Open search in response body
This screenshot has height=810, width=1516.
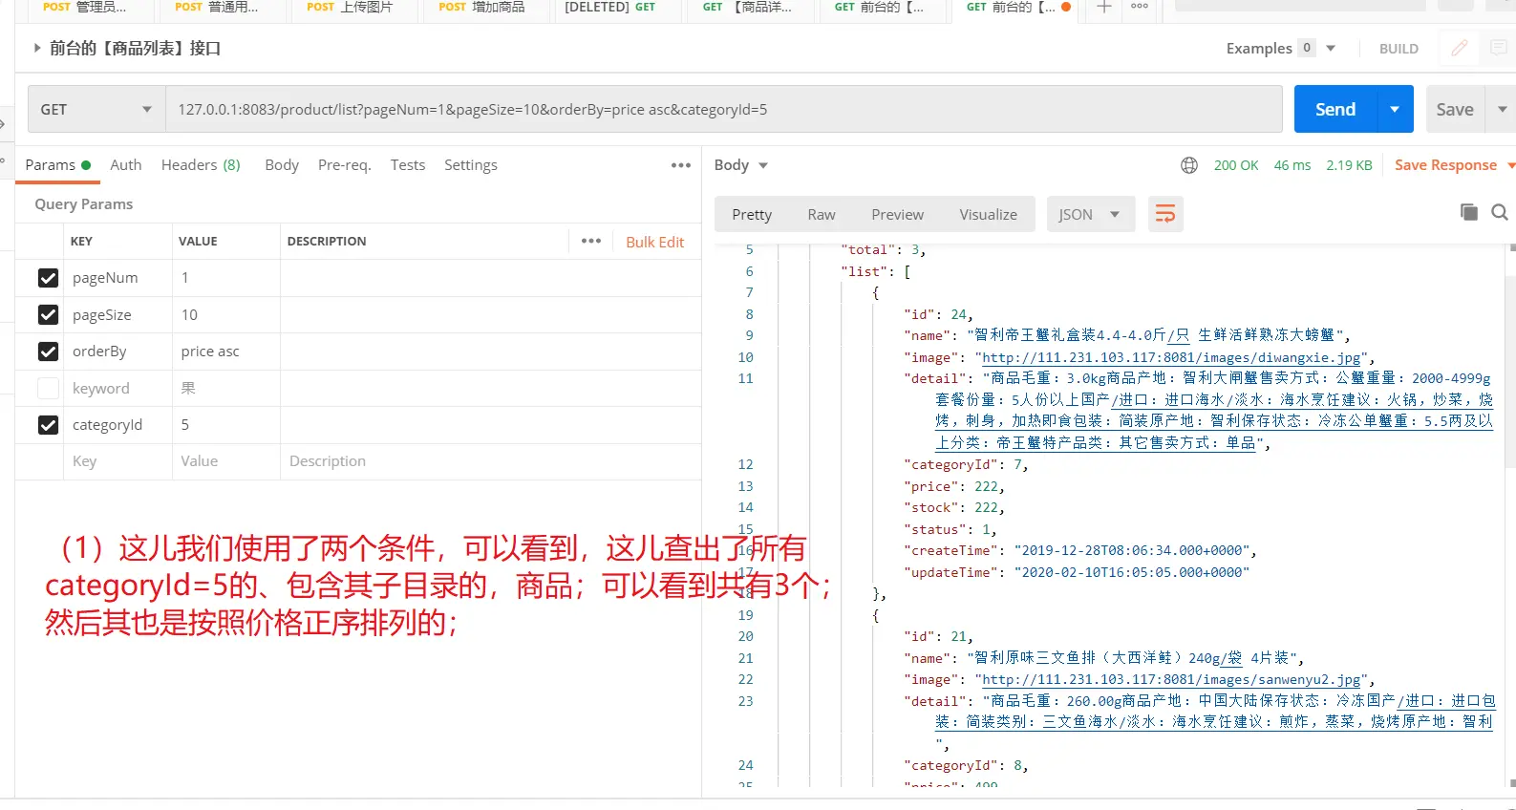click(x=1500, y=212)
